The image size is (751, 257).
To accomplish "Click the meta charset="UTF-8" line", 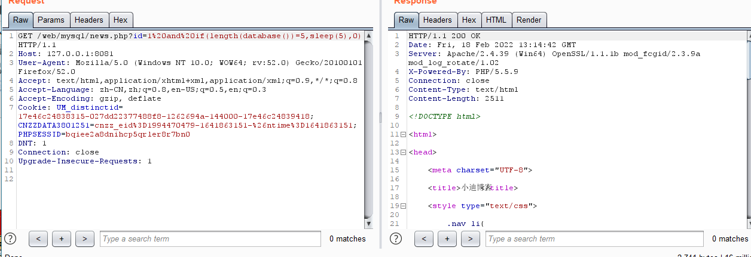I will click(480, 170).
